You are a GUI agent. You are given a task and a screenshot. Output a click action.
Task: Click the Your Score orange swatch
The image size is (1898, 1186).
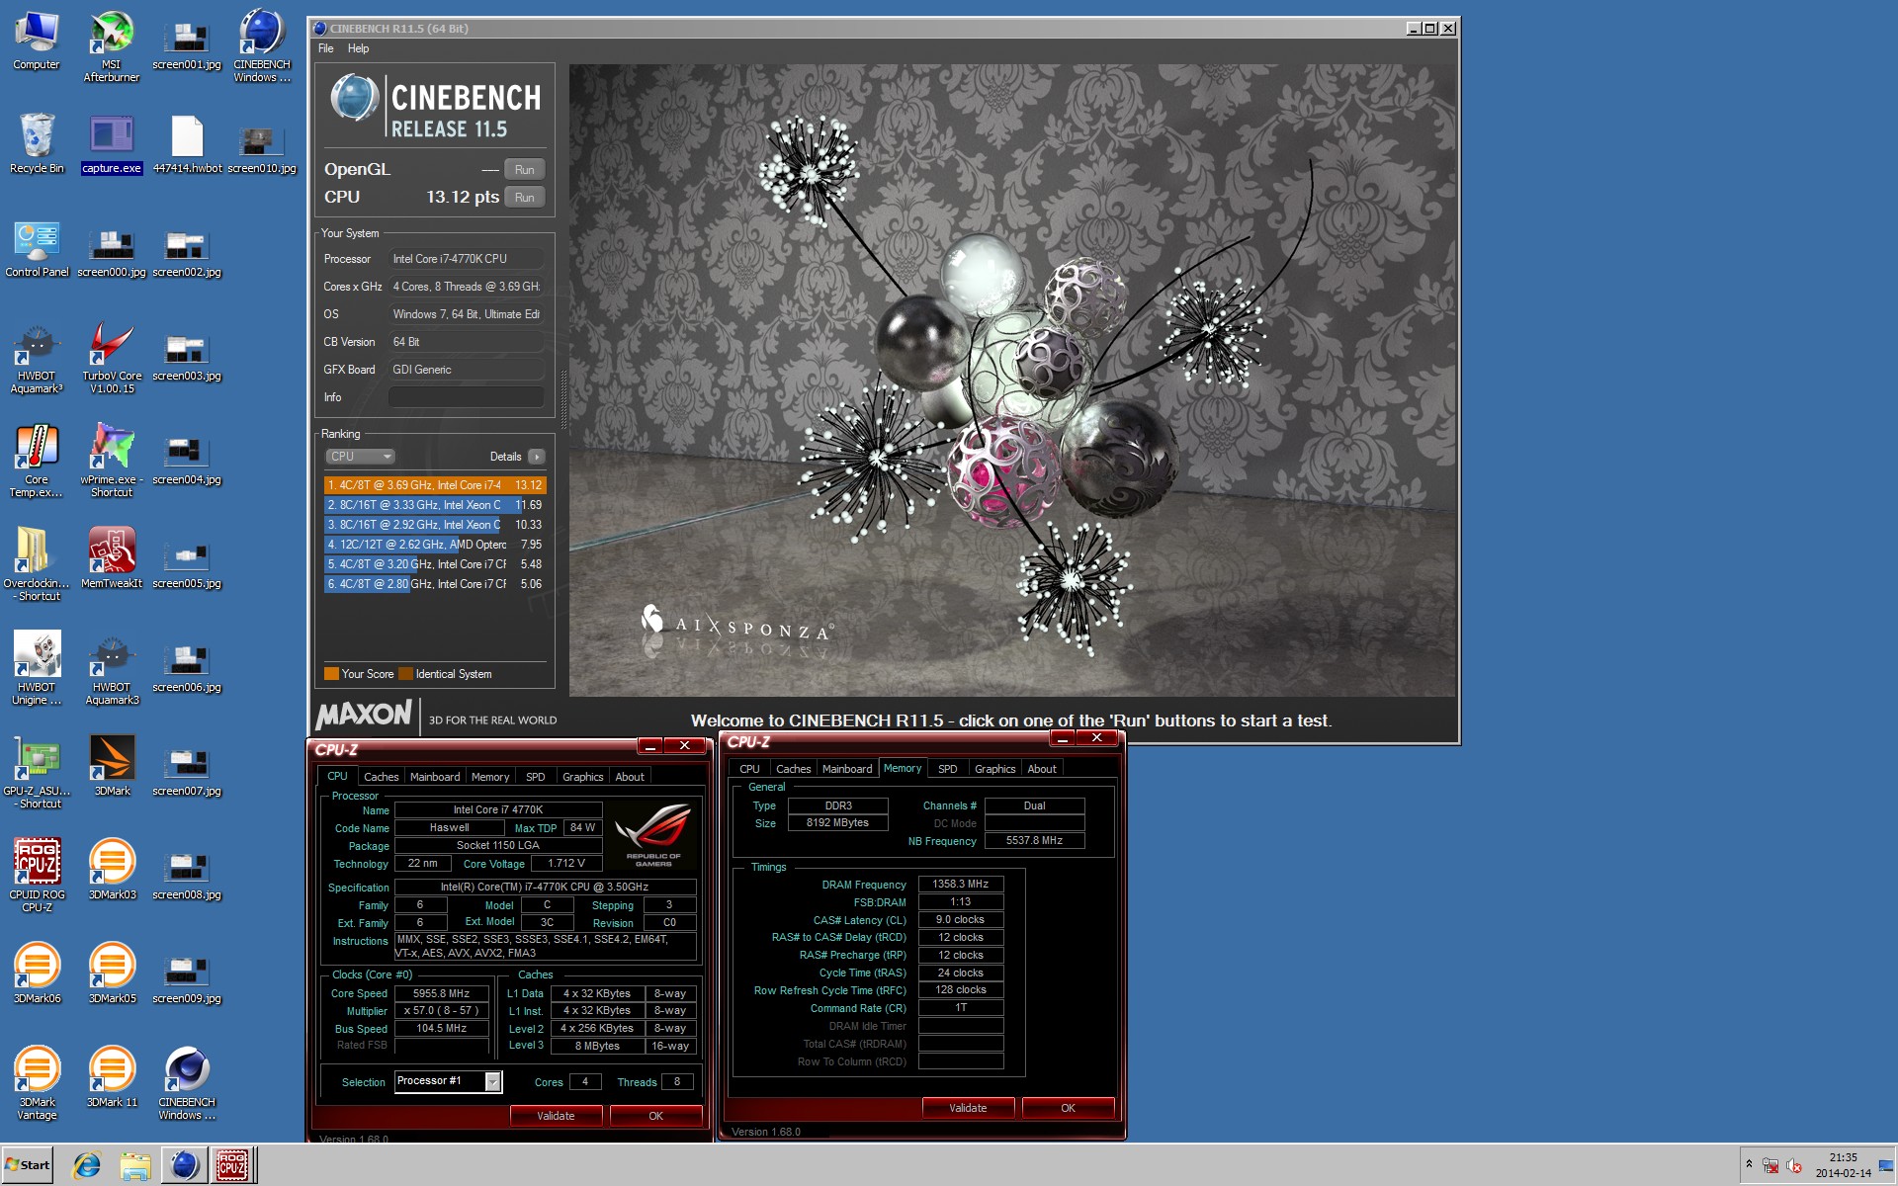pyautogui.click(x=331, y=674)
